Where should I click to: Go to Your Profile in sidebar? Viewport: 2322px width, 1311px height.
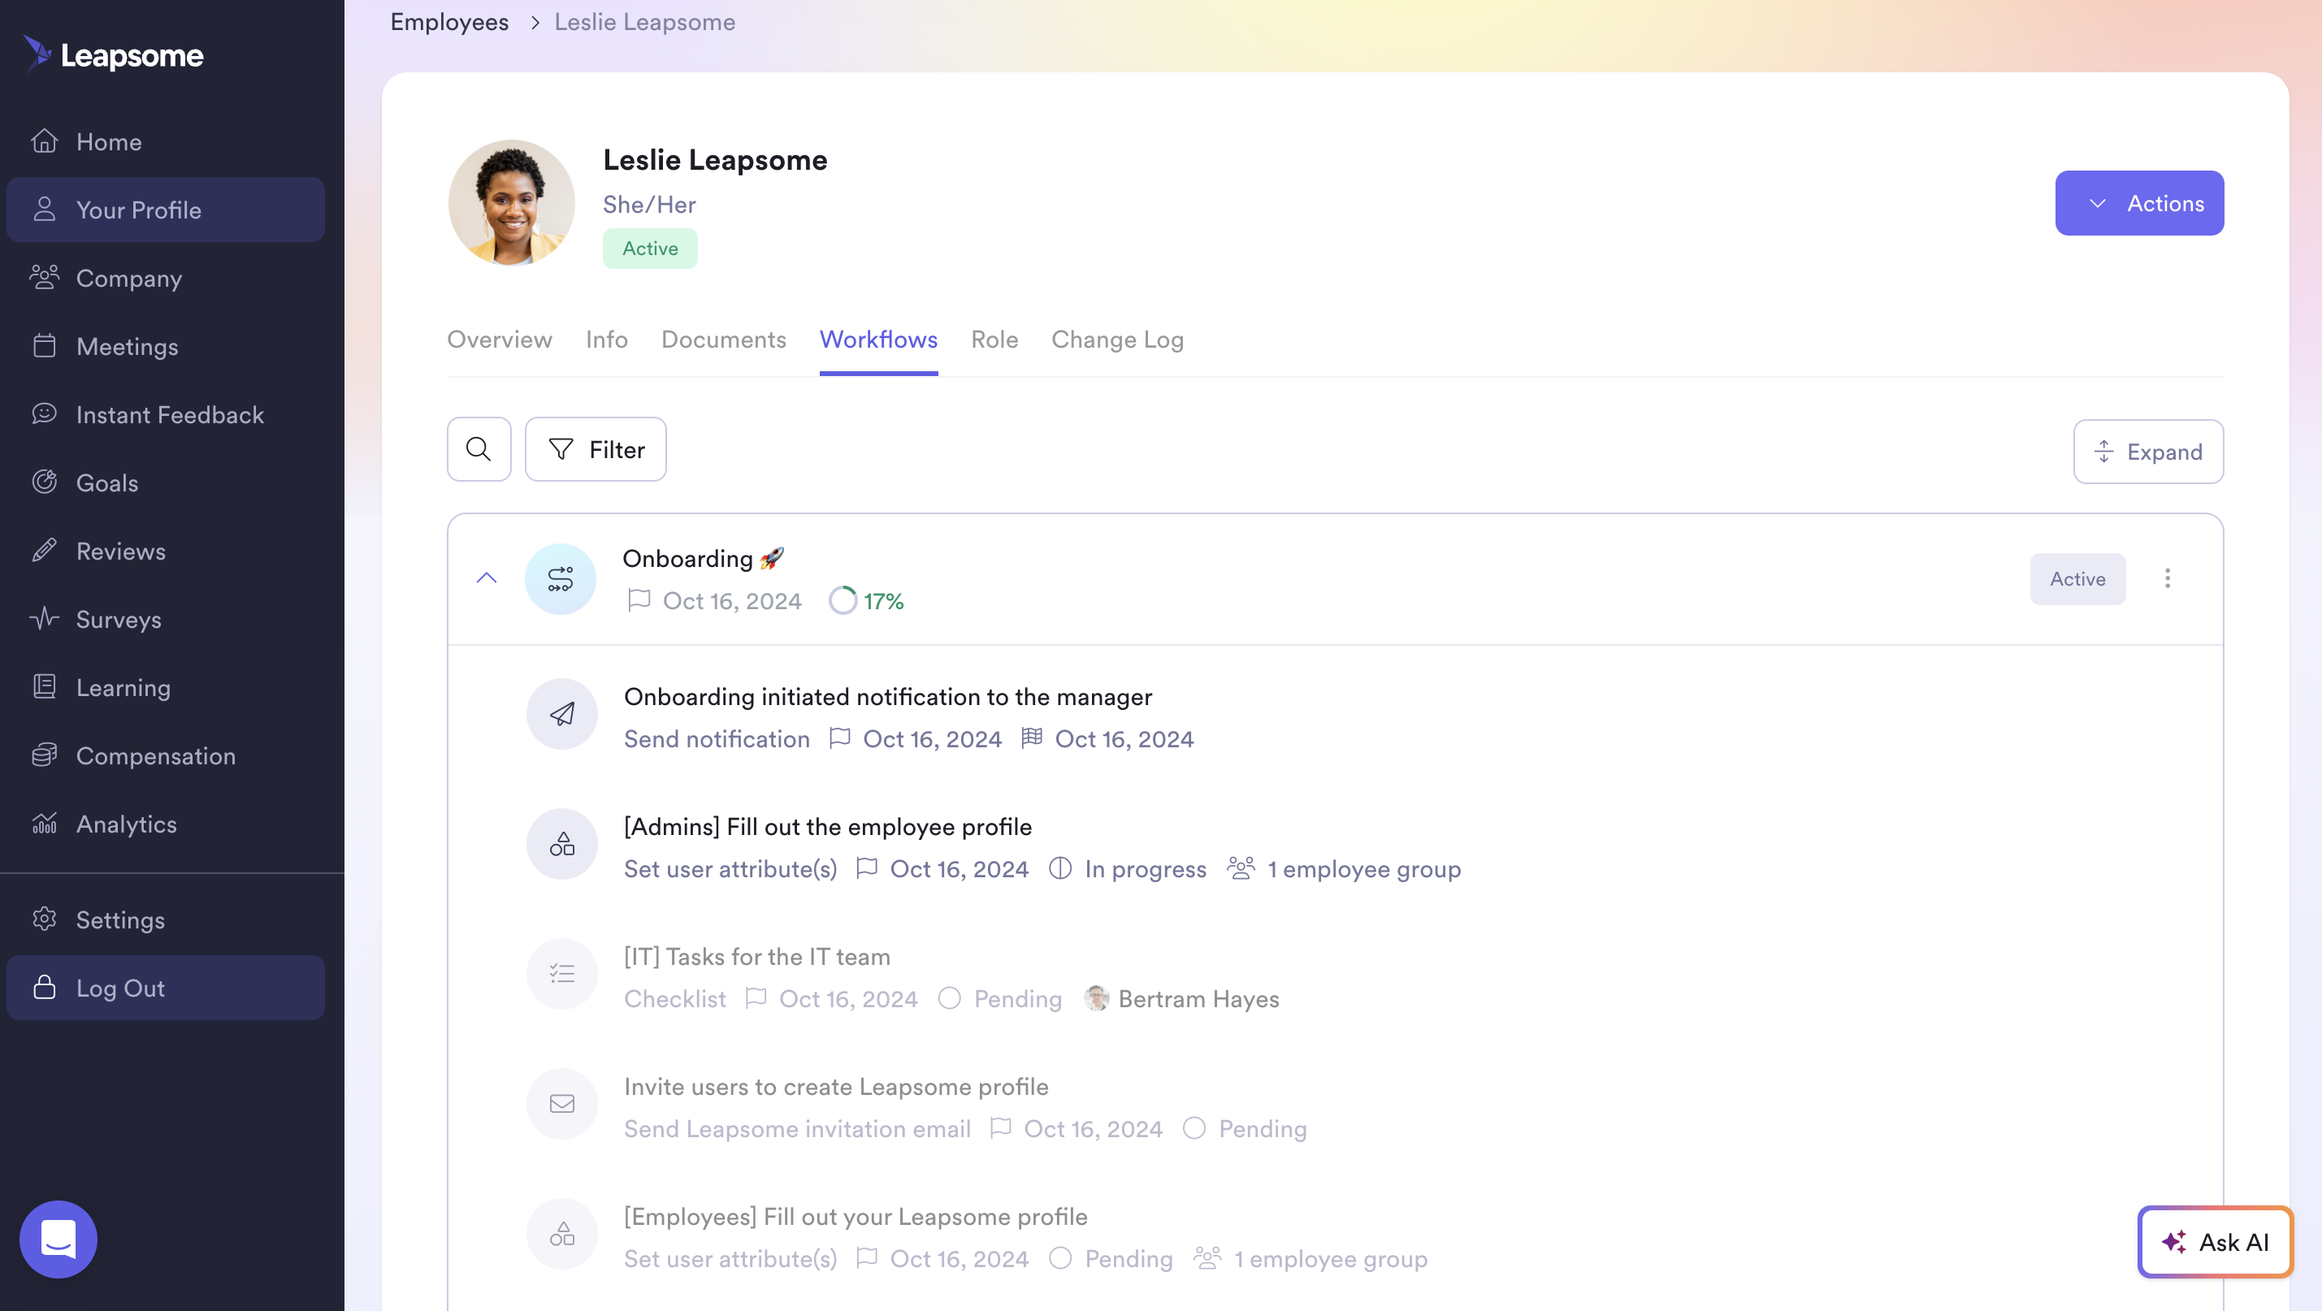pos(166,209)
